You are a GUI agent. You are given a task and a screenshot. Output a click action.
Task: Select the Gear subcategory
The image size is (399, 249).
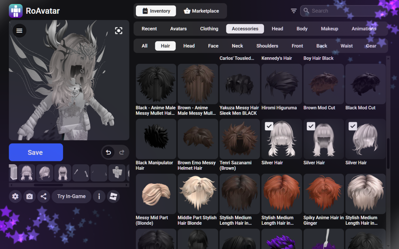(371, 46)
